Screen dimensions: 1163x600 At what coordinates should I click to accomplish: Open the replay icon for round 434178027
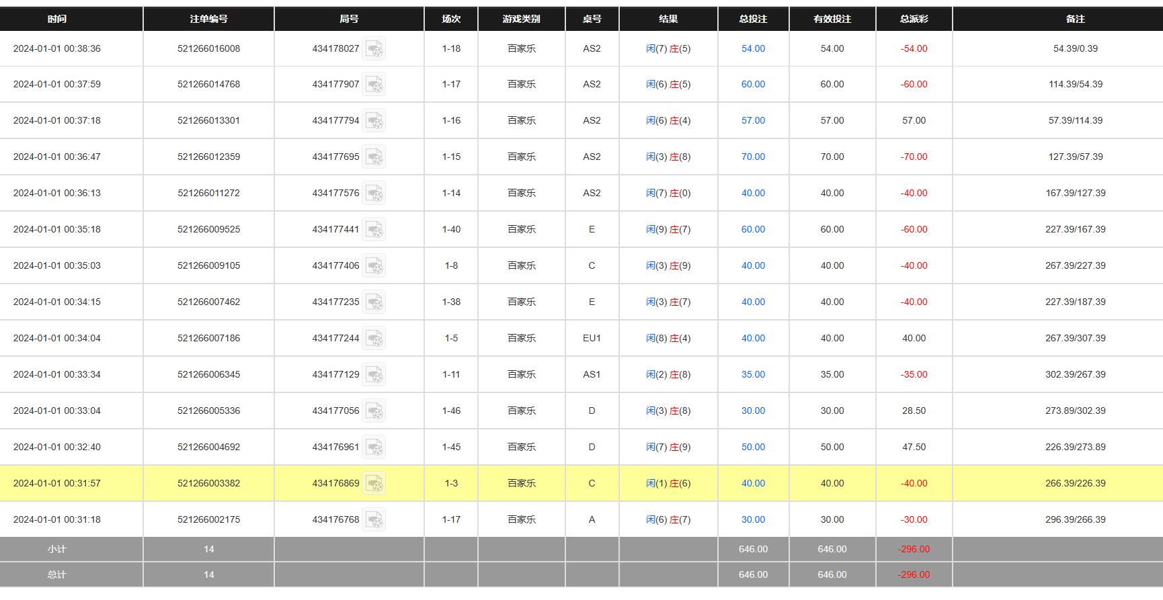pos(374,48)
